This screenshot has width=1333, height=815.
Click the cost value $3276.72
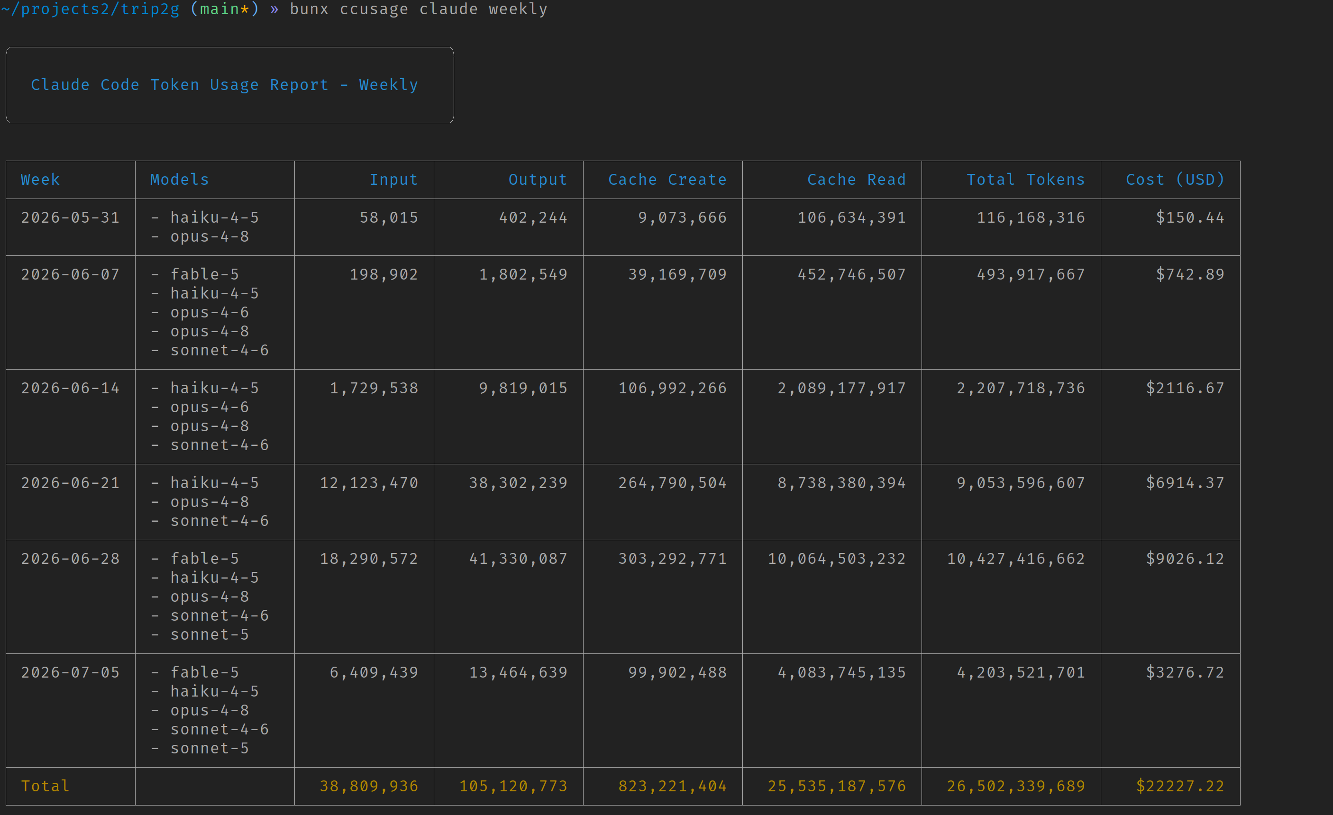tap(1185, 672)
